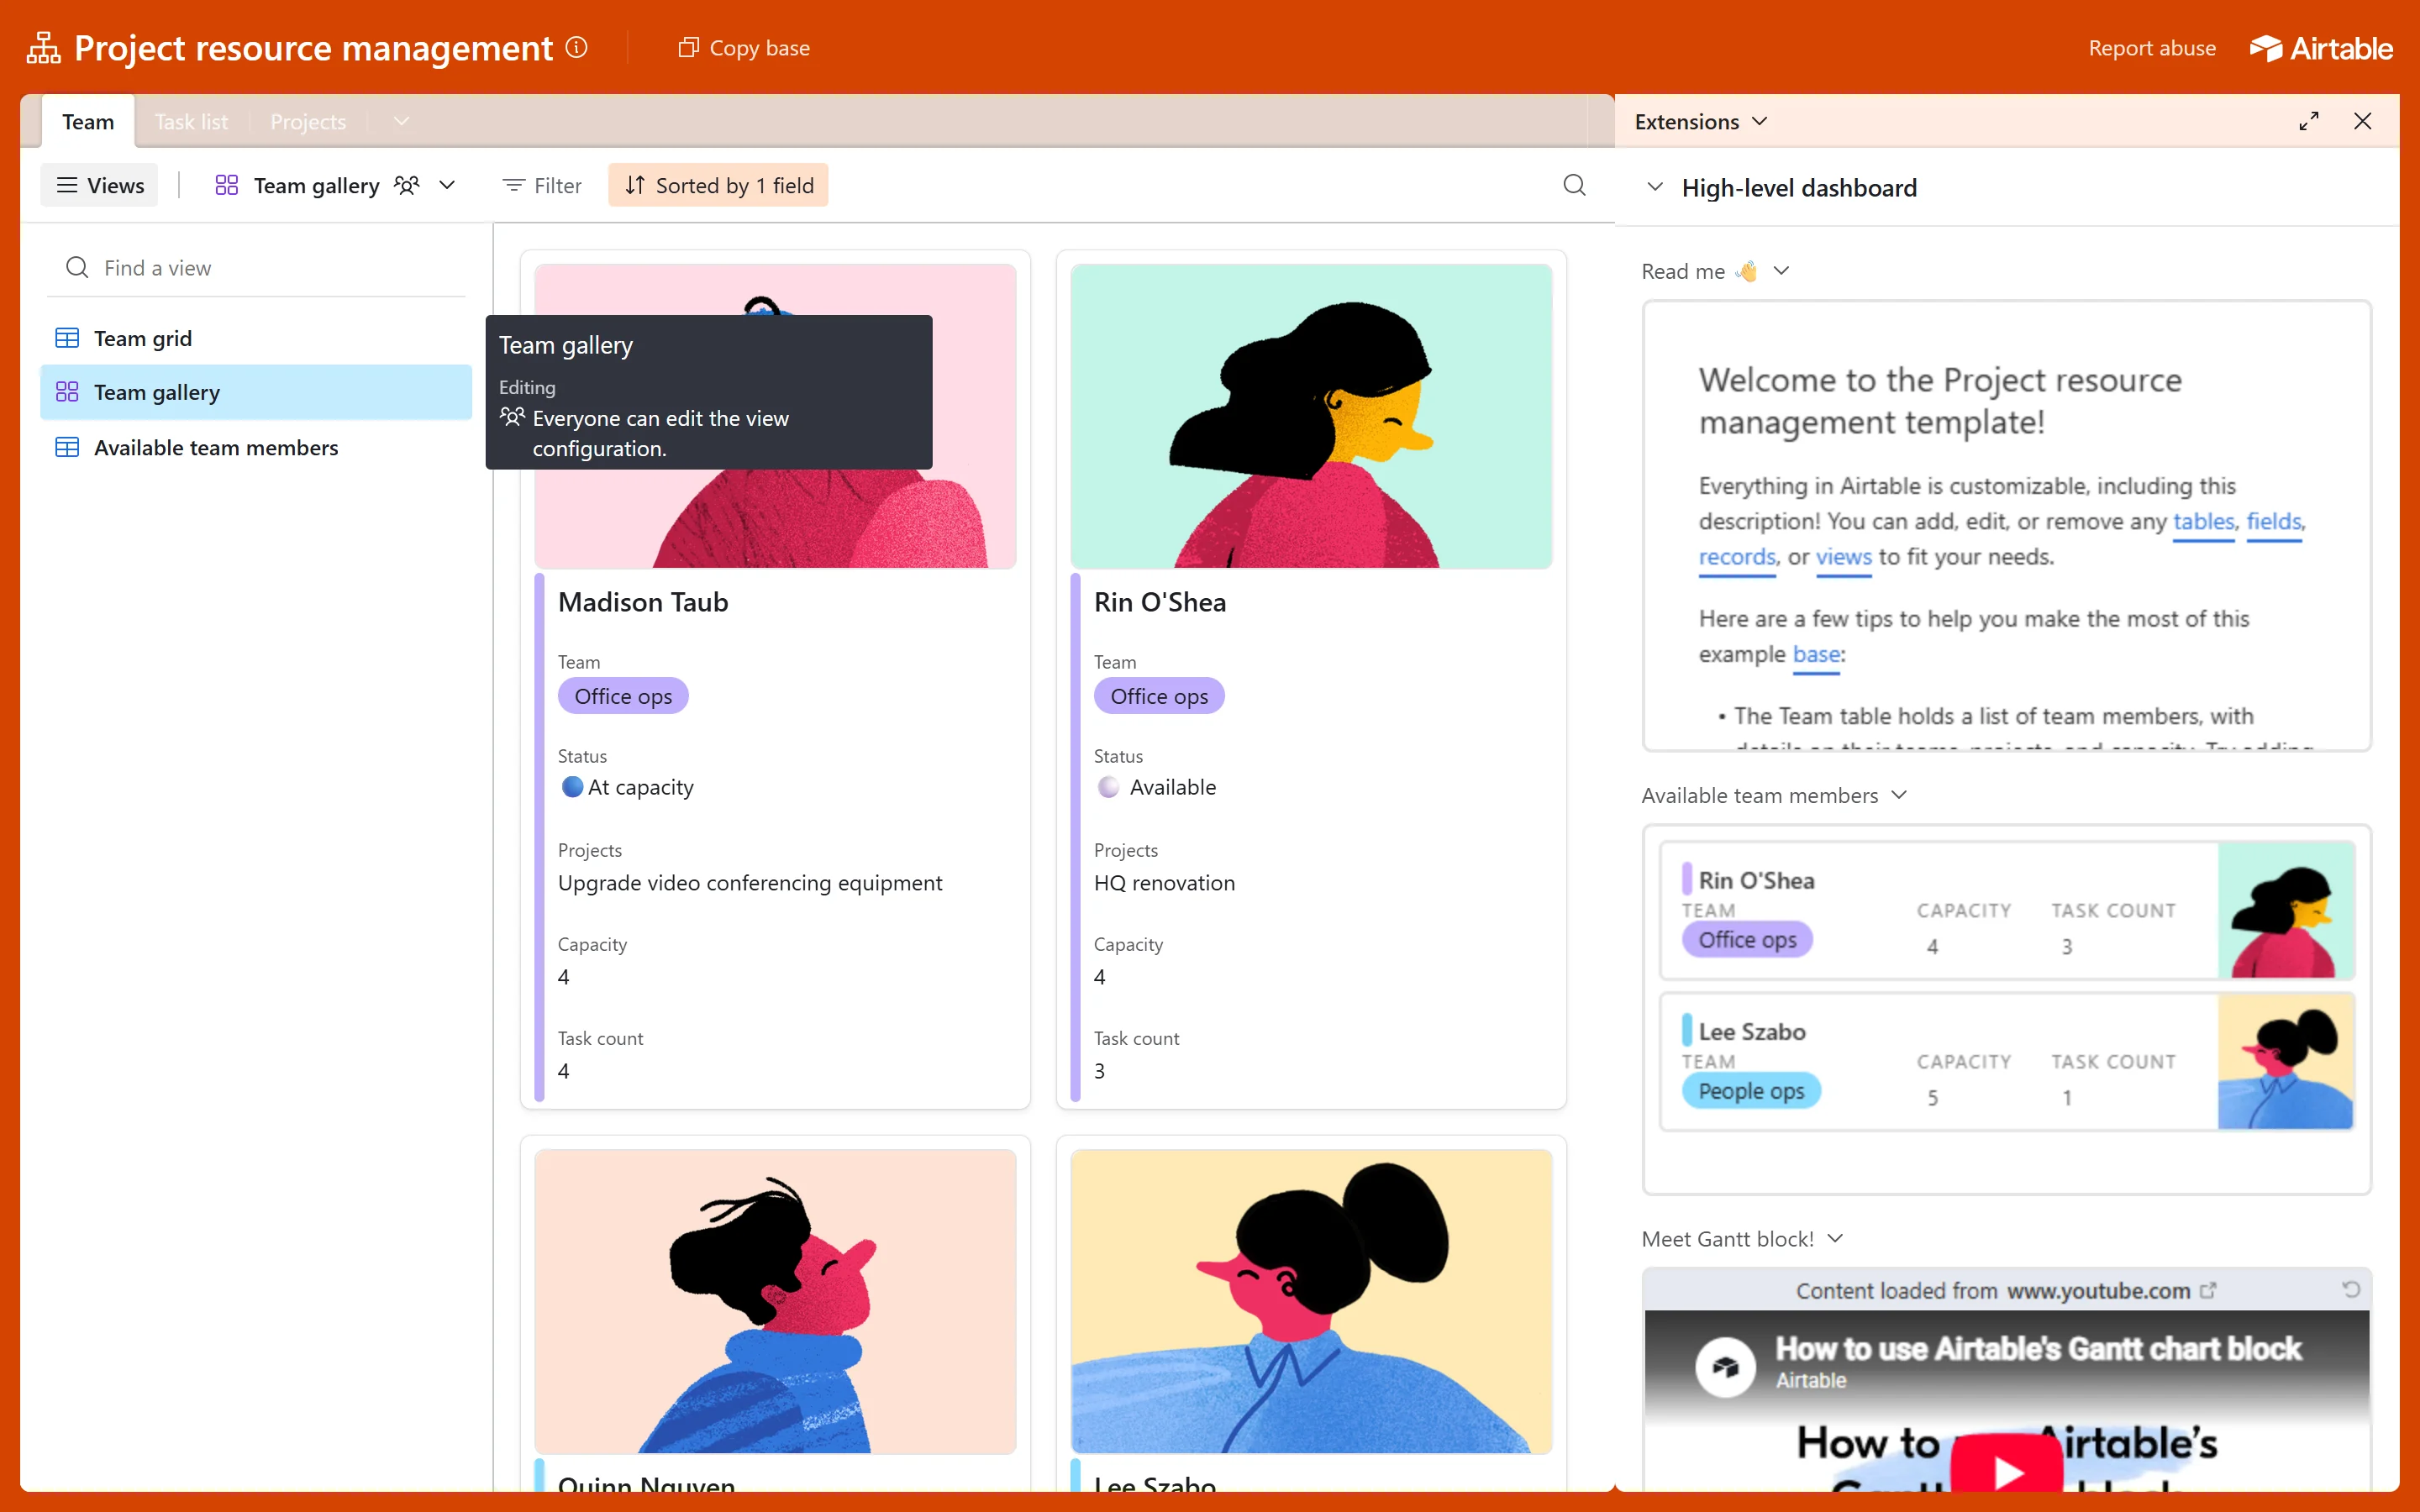Close the Extensions panel
Image resolution: width=2420 pixels, height=1512 pixels.
tap(2363, 121)
